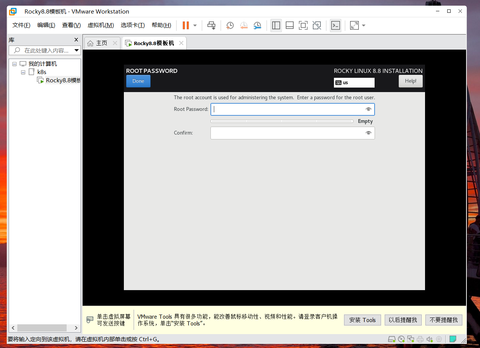
Task: Click the hard disk status icon
Action: point(392,339)
